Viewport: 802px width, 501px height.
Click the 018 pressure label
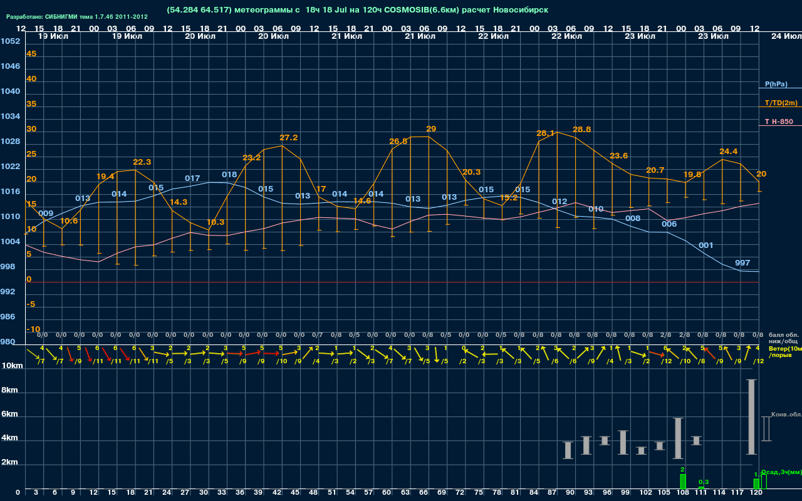[x=229, y=174]
